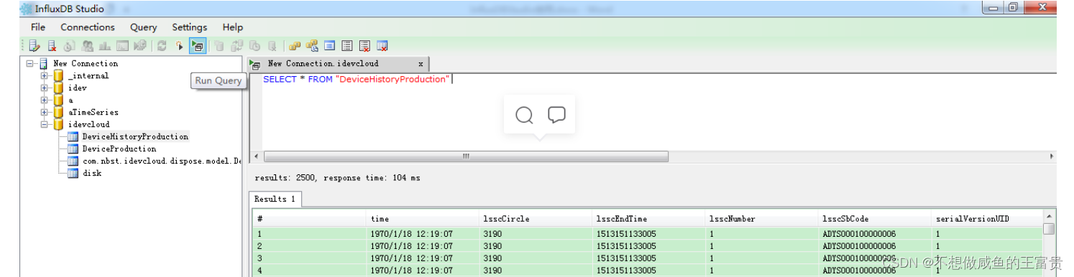Click the editor scrollbar right arrow
The height and width of the screenshot is (277, 1074).
point(1051,156)
